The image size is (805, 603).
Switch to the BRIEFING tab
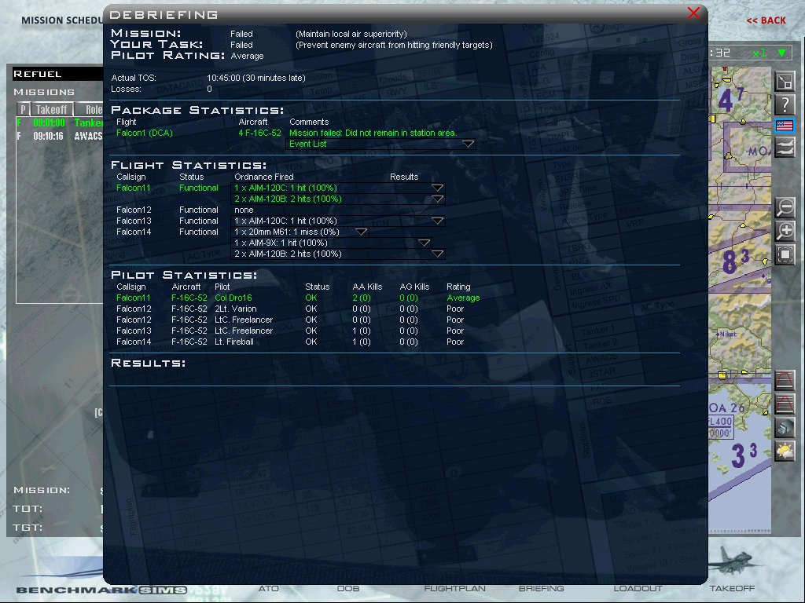541,588
